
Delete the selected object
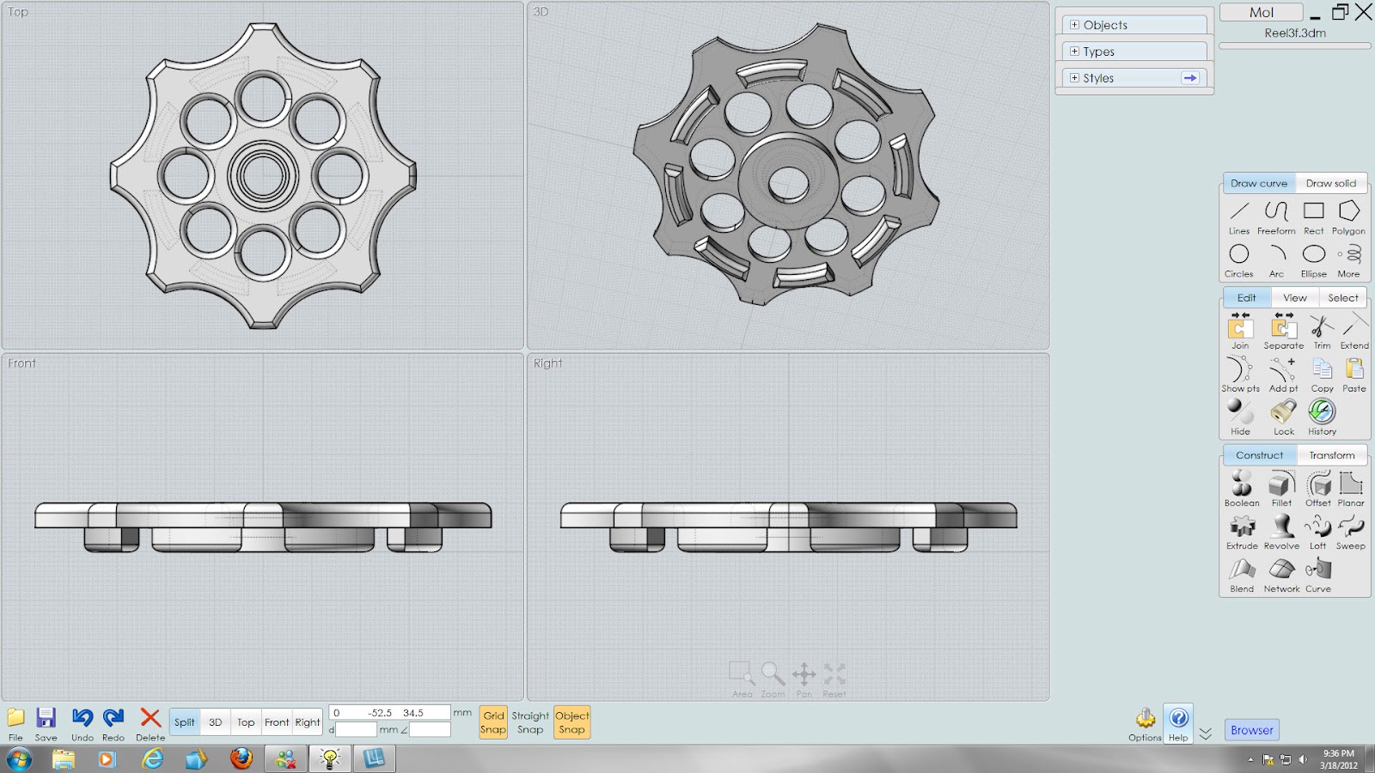150,723
